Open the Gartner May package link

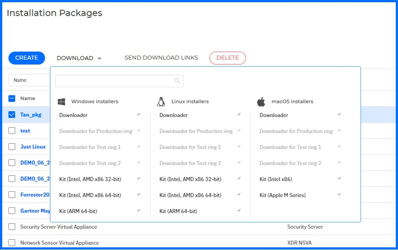coord(35,210)
